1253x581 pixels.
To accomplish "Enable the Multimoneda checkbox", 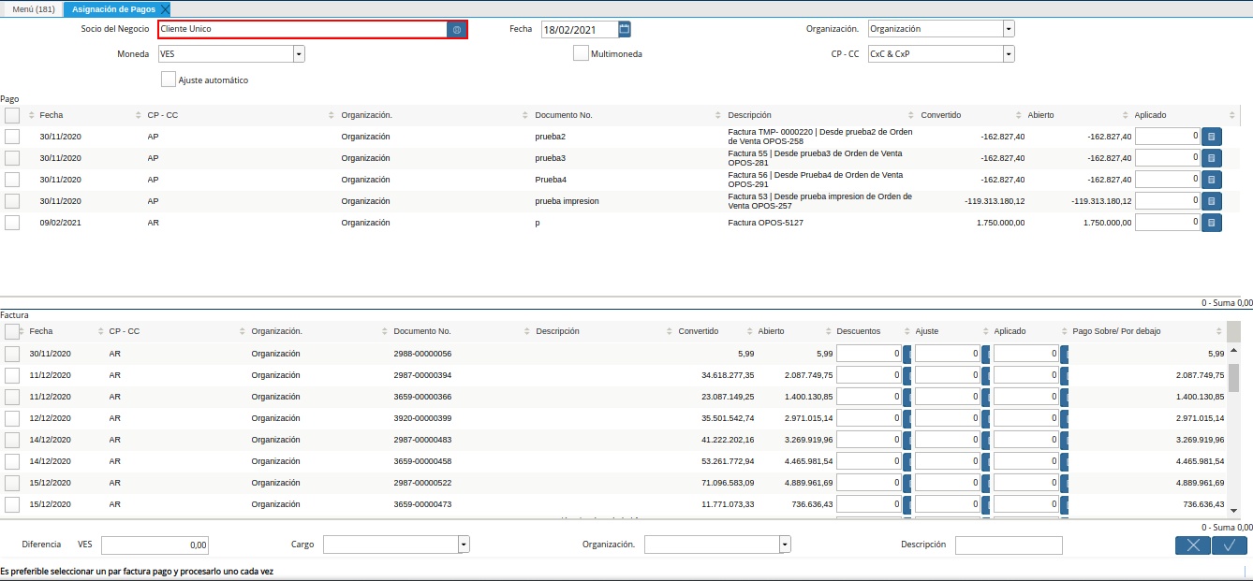I will (581, 53).
